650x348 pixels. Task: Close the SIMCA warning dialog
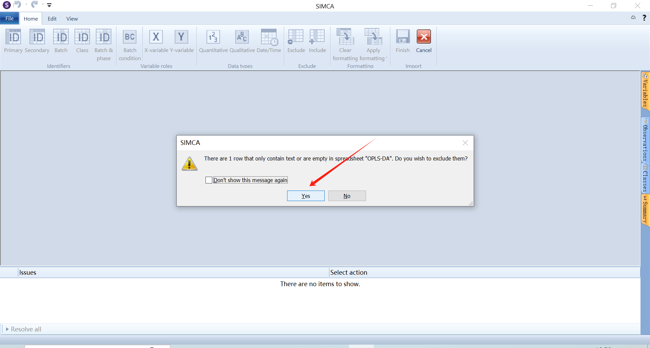[x=465, y=143]
